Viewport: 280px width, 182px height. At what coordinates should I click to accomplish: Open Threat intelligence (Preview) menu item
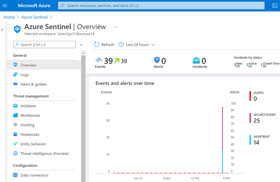tap(44, 153)
